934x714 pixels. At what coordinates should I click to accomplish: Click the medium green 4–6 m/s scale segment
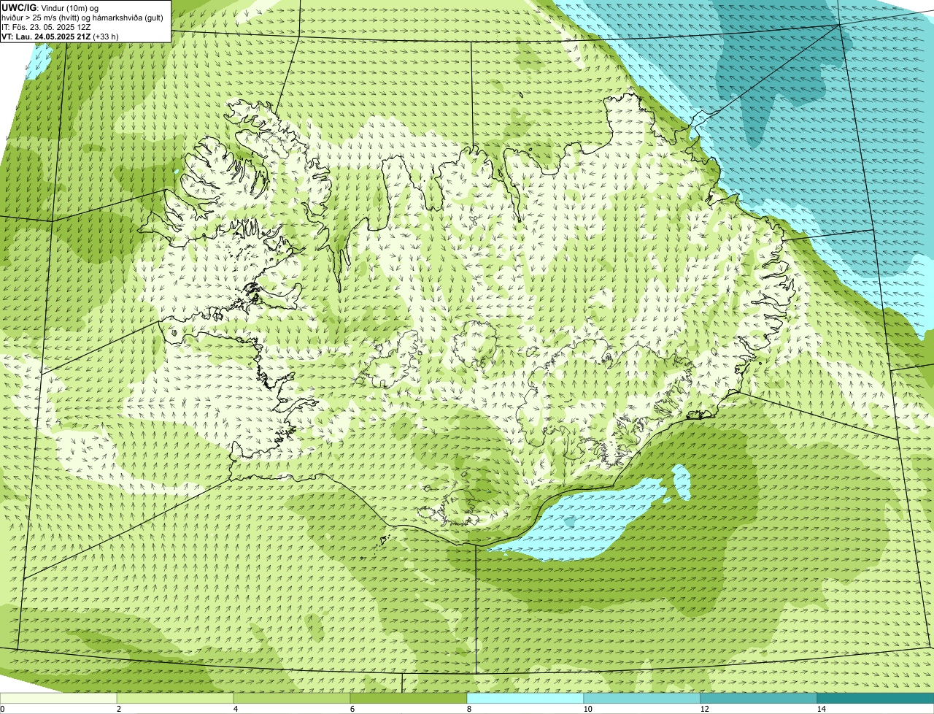point(292,698)
